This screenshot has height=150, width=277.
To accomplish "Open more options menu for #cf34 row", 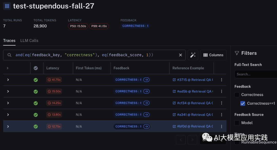I will [x=222, y=103].
